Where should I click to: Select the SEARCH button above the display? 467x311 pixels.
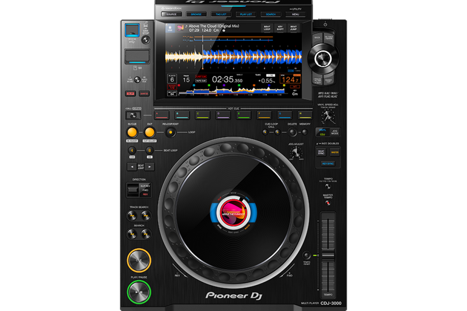pyautogui.click(x=271, y=14)
